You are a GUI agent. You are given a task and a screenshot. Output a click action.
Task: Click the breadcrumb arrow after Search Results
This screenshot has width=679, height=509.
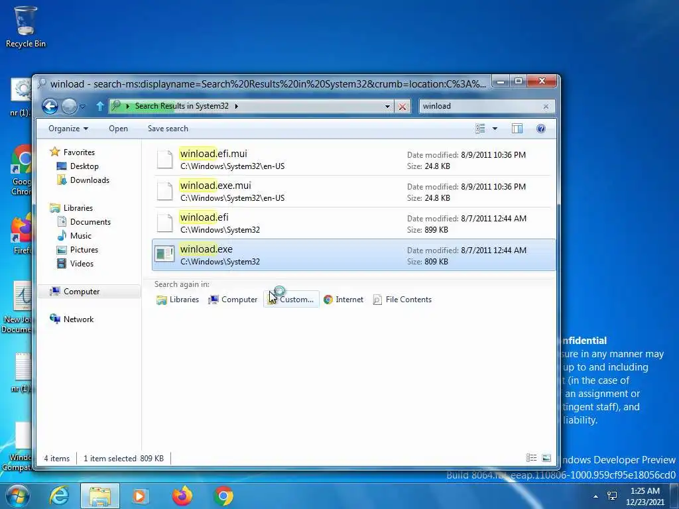(237, 107)
